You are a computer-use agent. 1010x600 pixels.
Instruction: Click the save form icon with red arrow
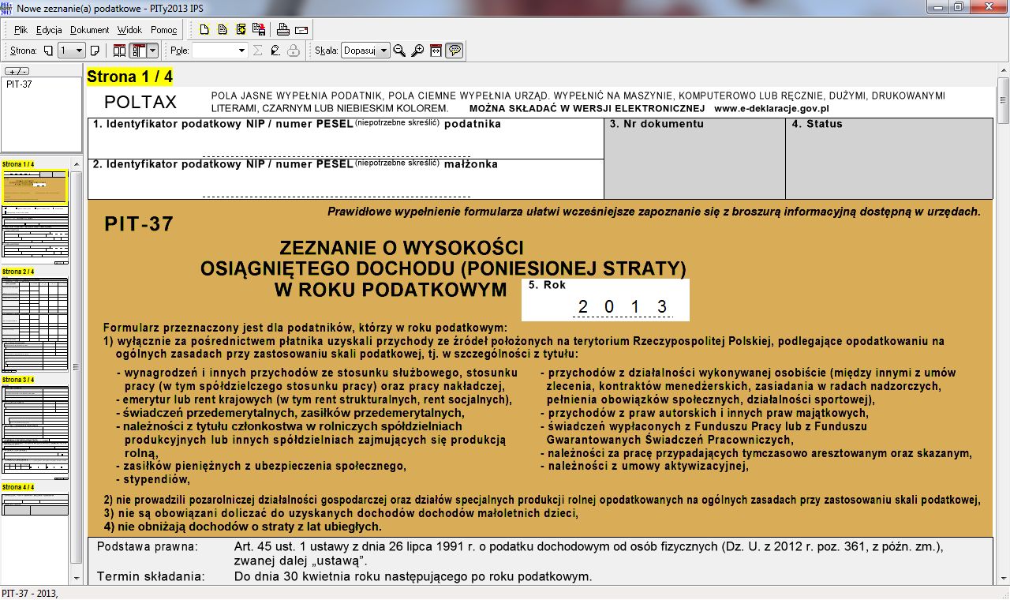[260, 29]
